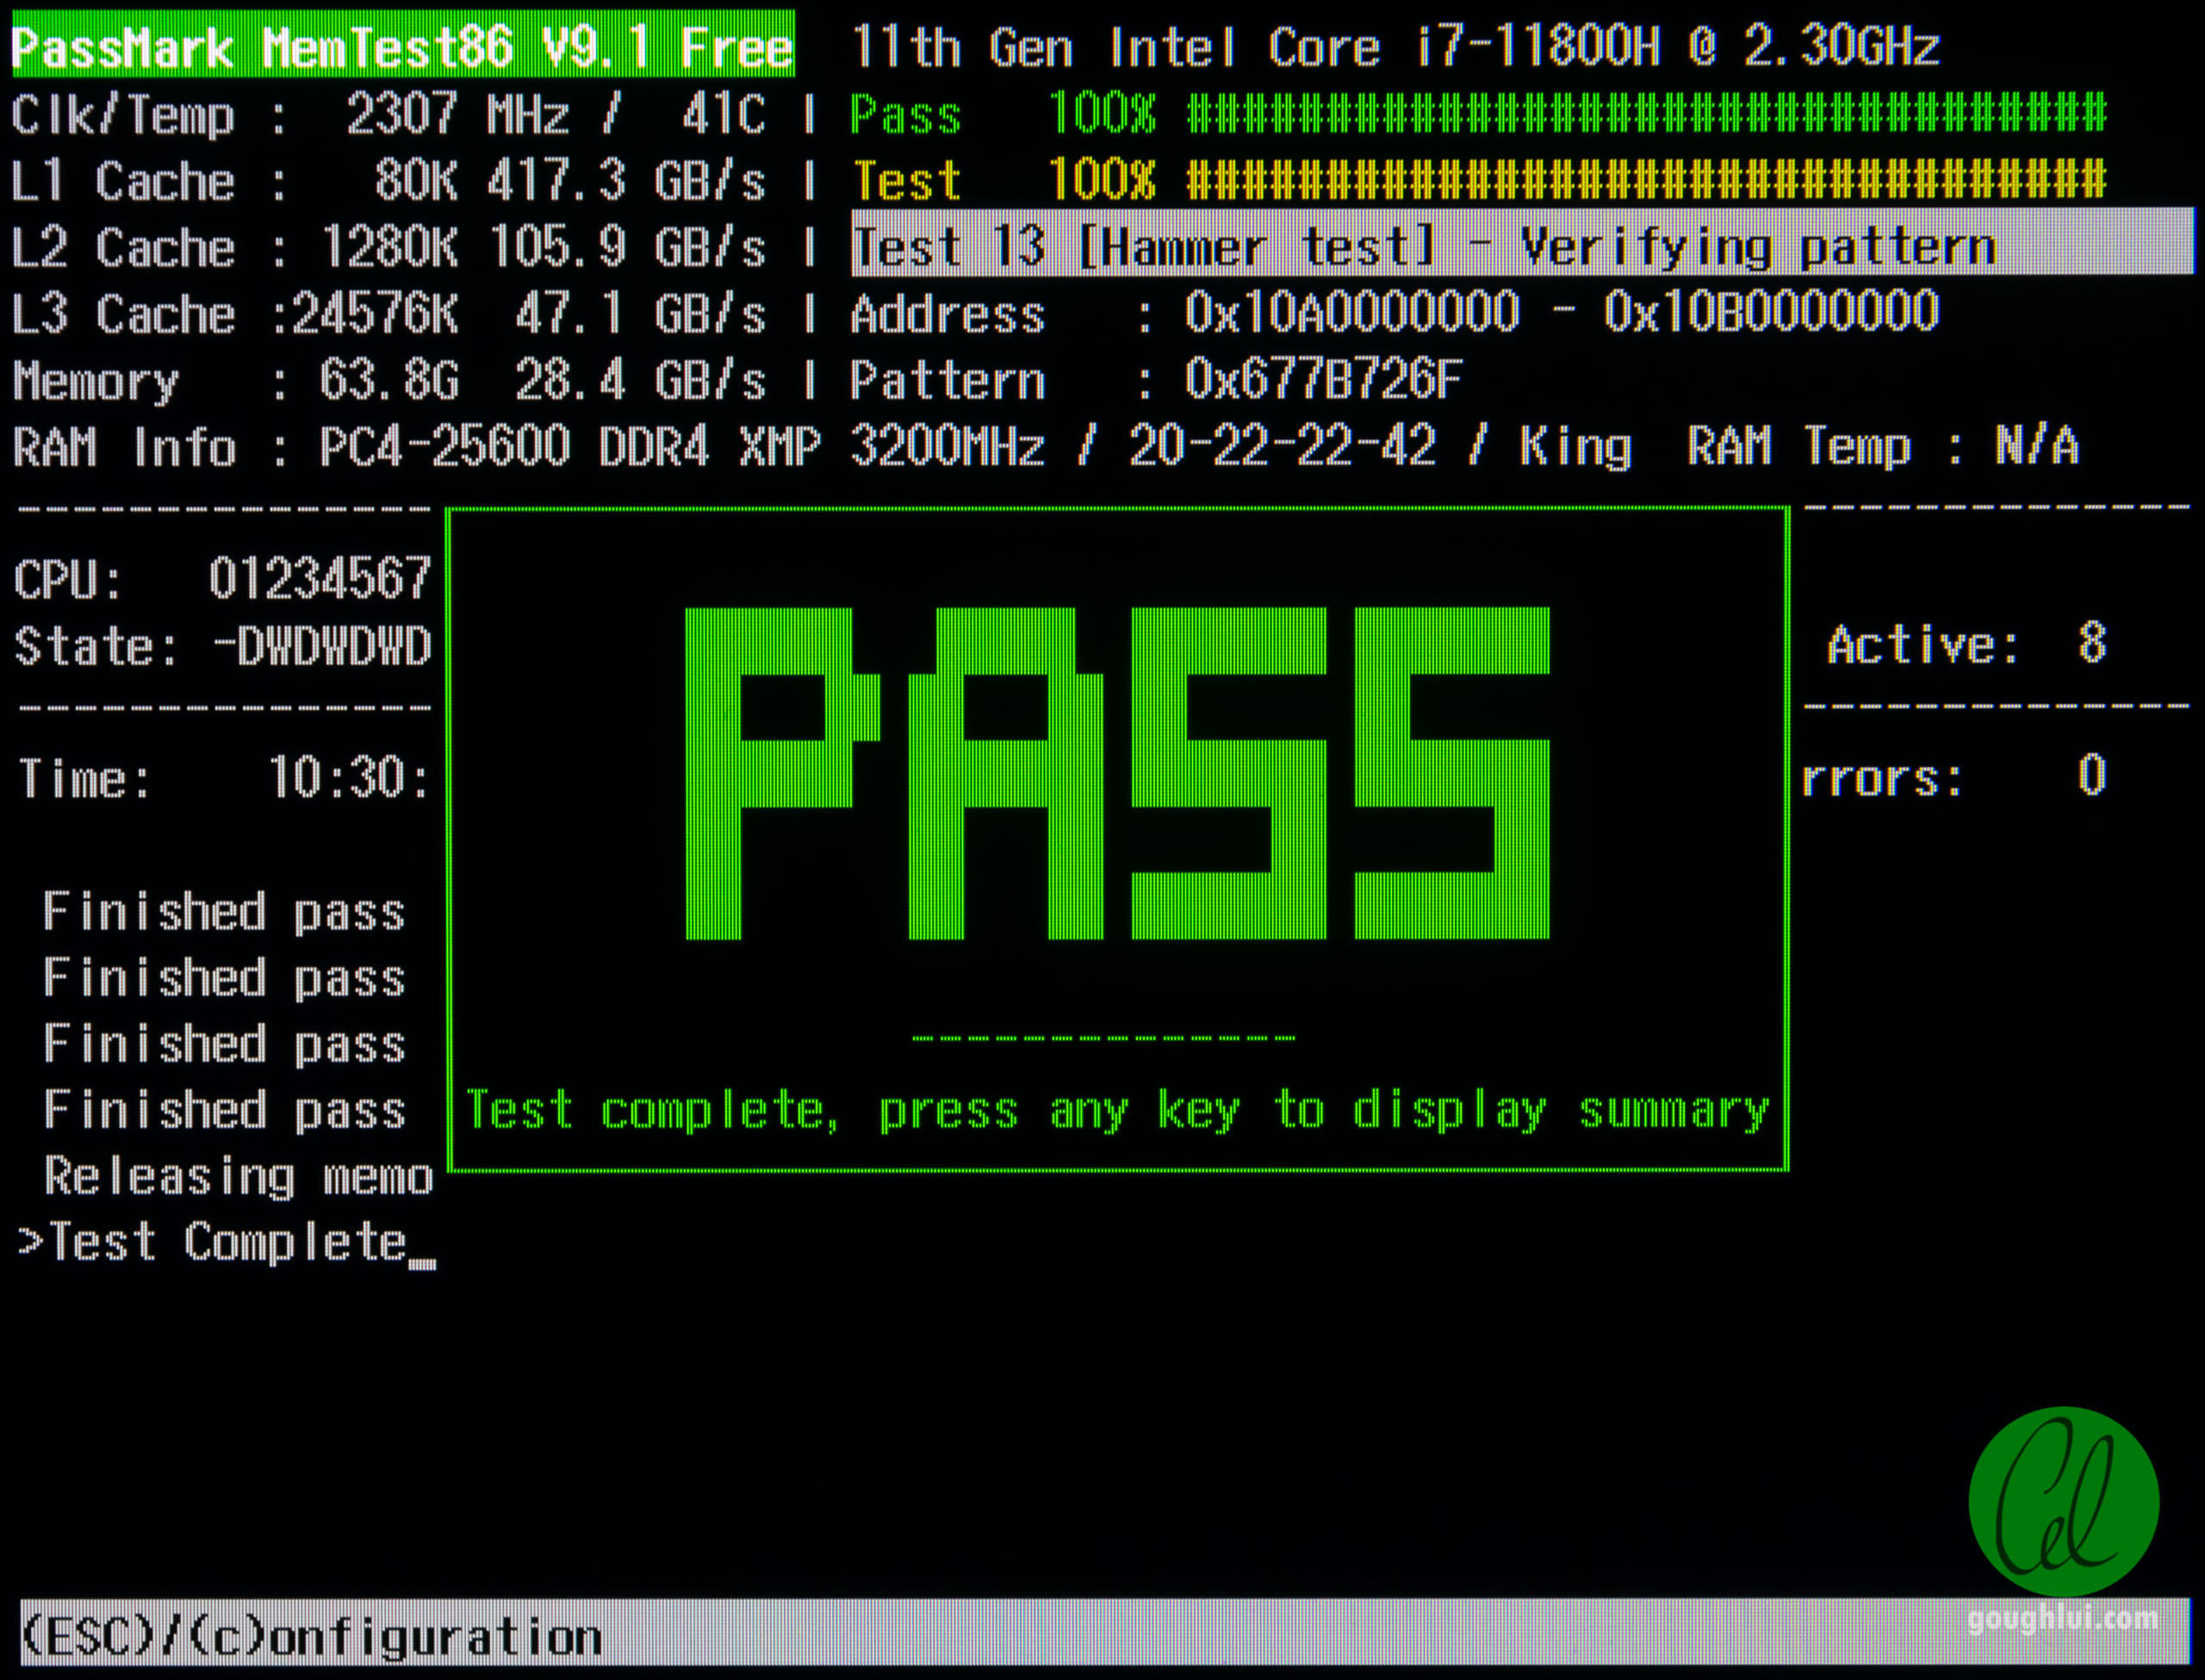Click the State -DWDWDWD indicator
2205x1680 pixels.
[322, 646]
